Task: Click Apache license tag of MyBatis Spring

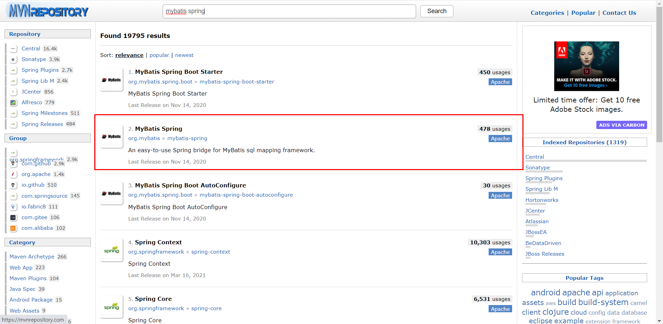Action: point(500,139)
